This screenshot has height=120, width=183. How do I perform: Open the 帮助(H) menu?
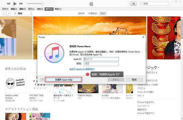pos(58,9)
